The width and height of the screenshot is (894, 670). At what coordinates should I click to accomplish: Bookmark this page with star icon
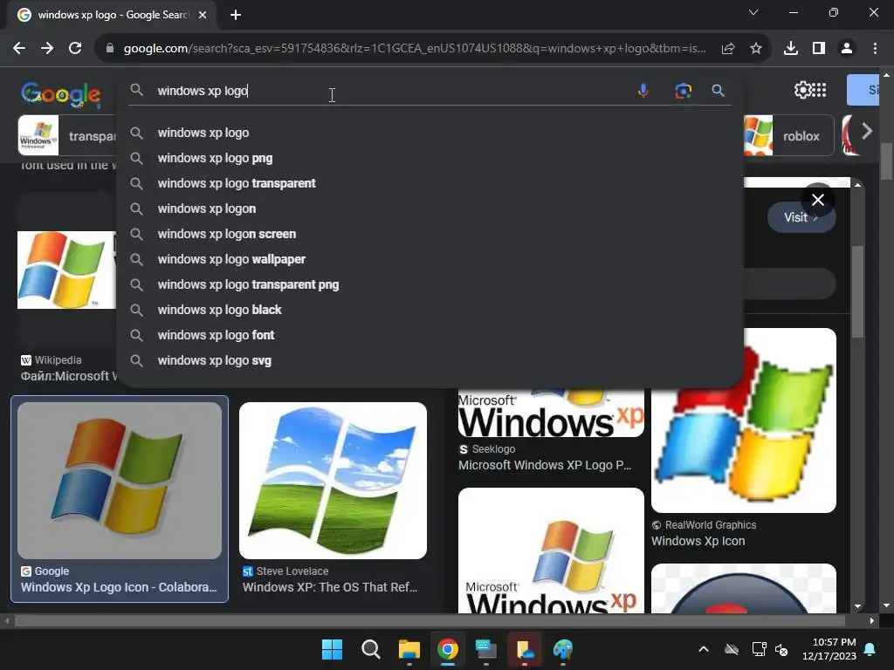[756, 49]
